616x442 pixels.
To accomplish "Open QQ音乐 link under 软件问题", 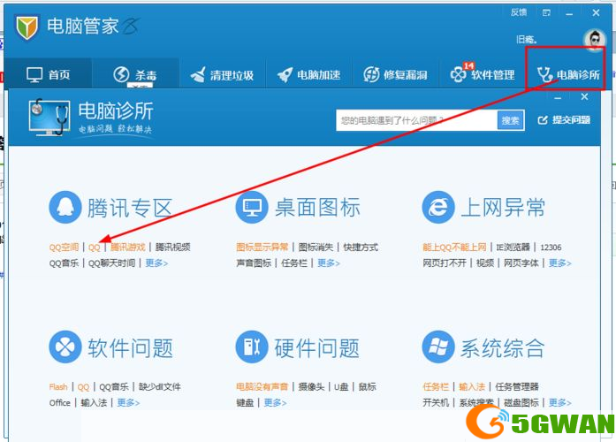I will click(114, 387).
